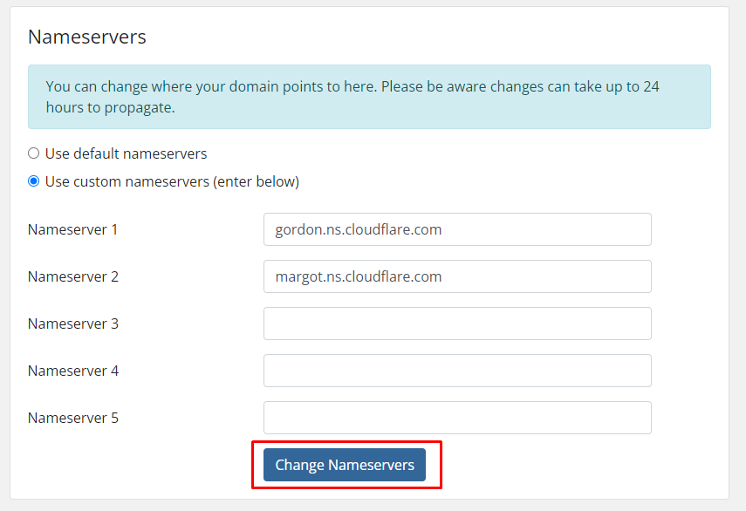Click the 'Nameserver 2' field label

73,276
